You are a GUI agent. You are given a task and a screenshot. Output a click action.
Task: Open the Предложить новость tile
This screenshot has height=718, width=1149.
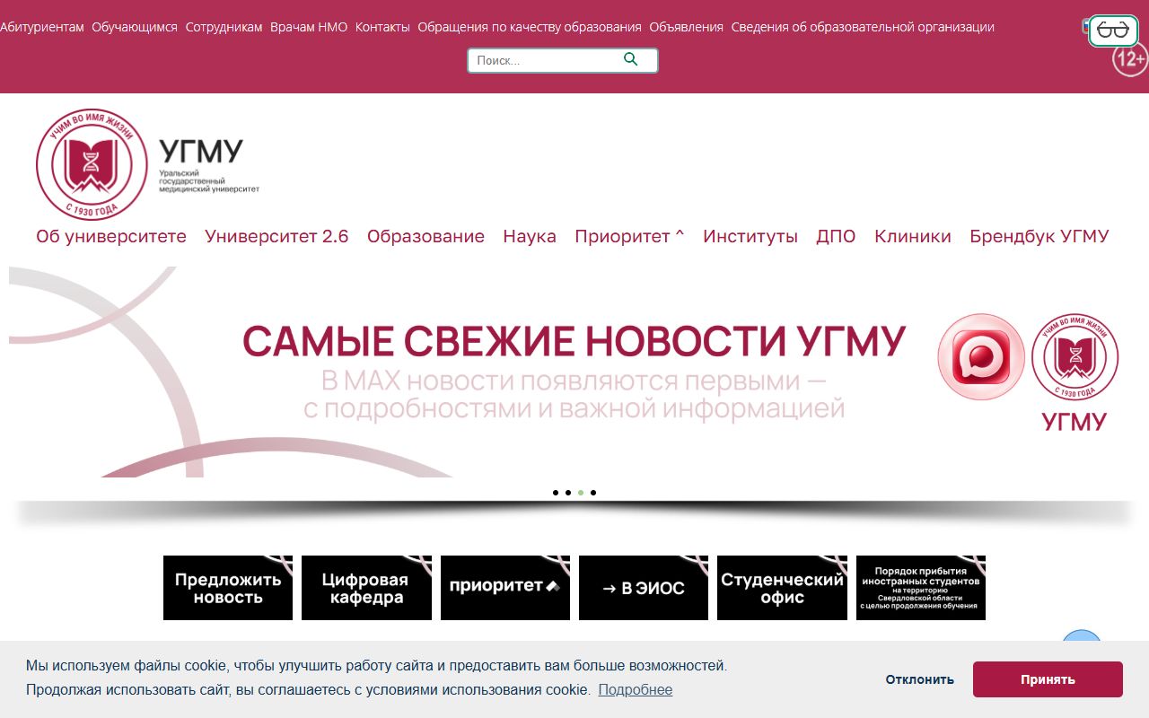click(x=228, y=588)
